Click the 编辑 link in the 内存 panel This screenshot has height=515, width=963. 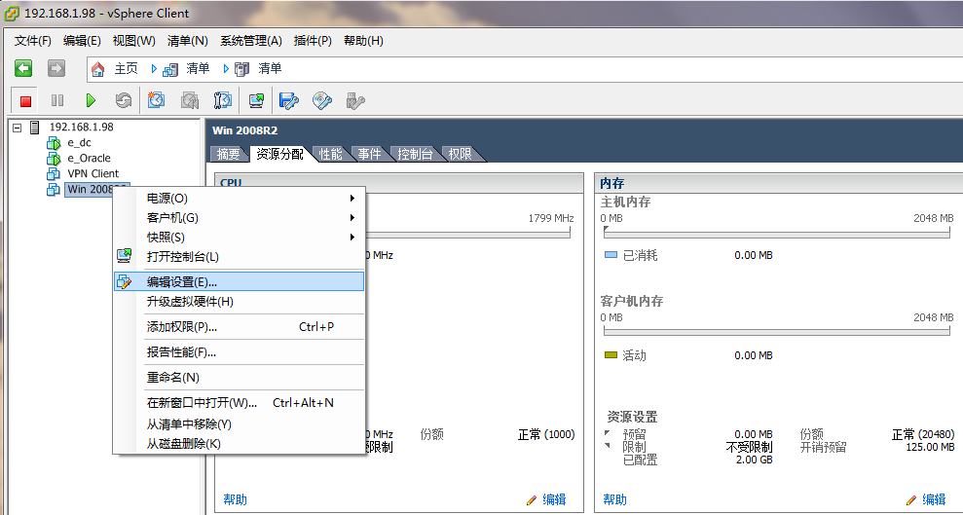[x=934, y=499]
